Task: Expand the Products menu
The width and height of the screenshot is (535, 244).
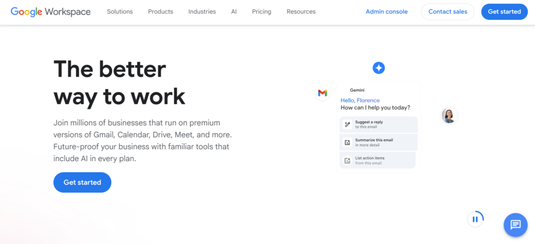Action: pyautogui.click(x=160, y=11)
